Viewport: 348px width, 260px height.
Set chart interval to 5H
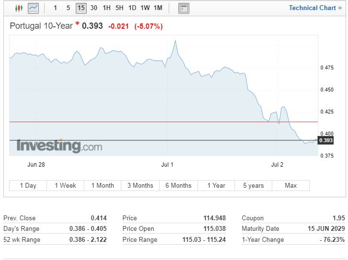[119, 8]
